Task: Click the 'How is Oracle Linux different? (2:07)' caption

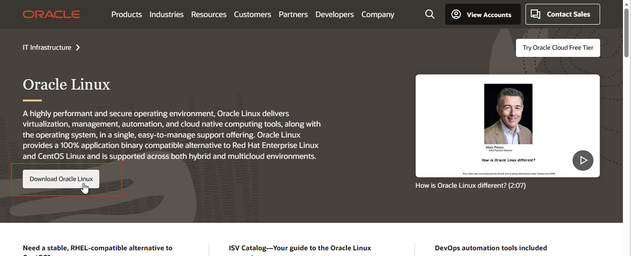Action: [x=470, y=185]
